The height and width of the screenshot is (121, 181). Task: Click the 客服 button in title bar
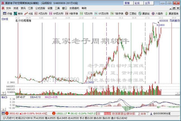click(128, 3)
